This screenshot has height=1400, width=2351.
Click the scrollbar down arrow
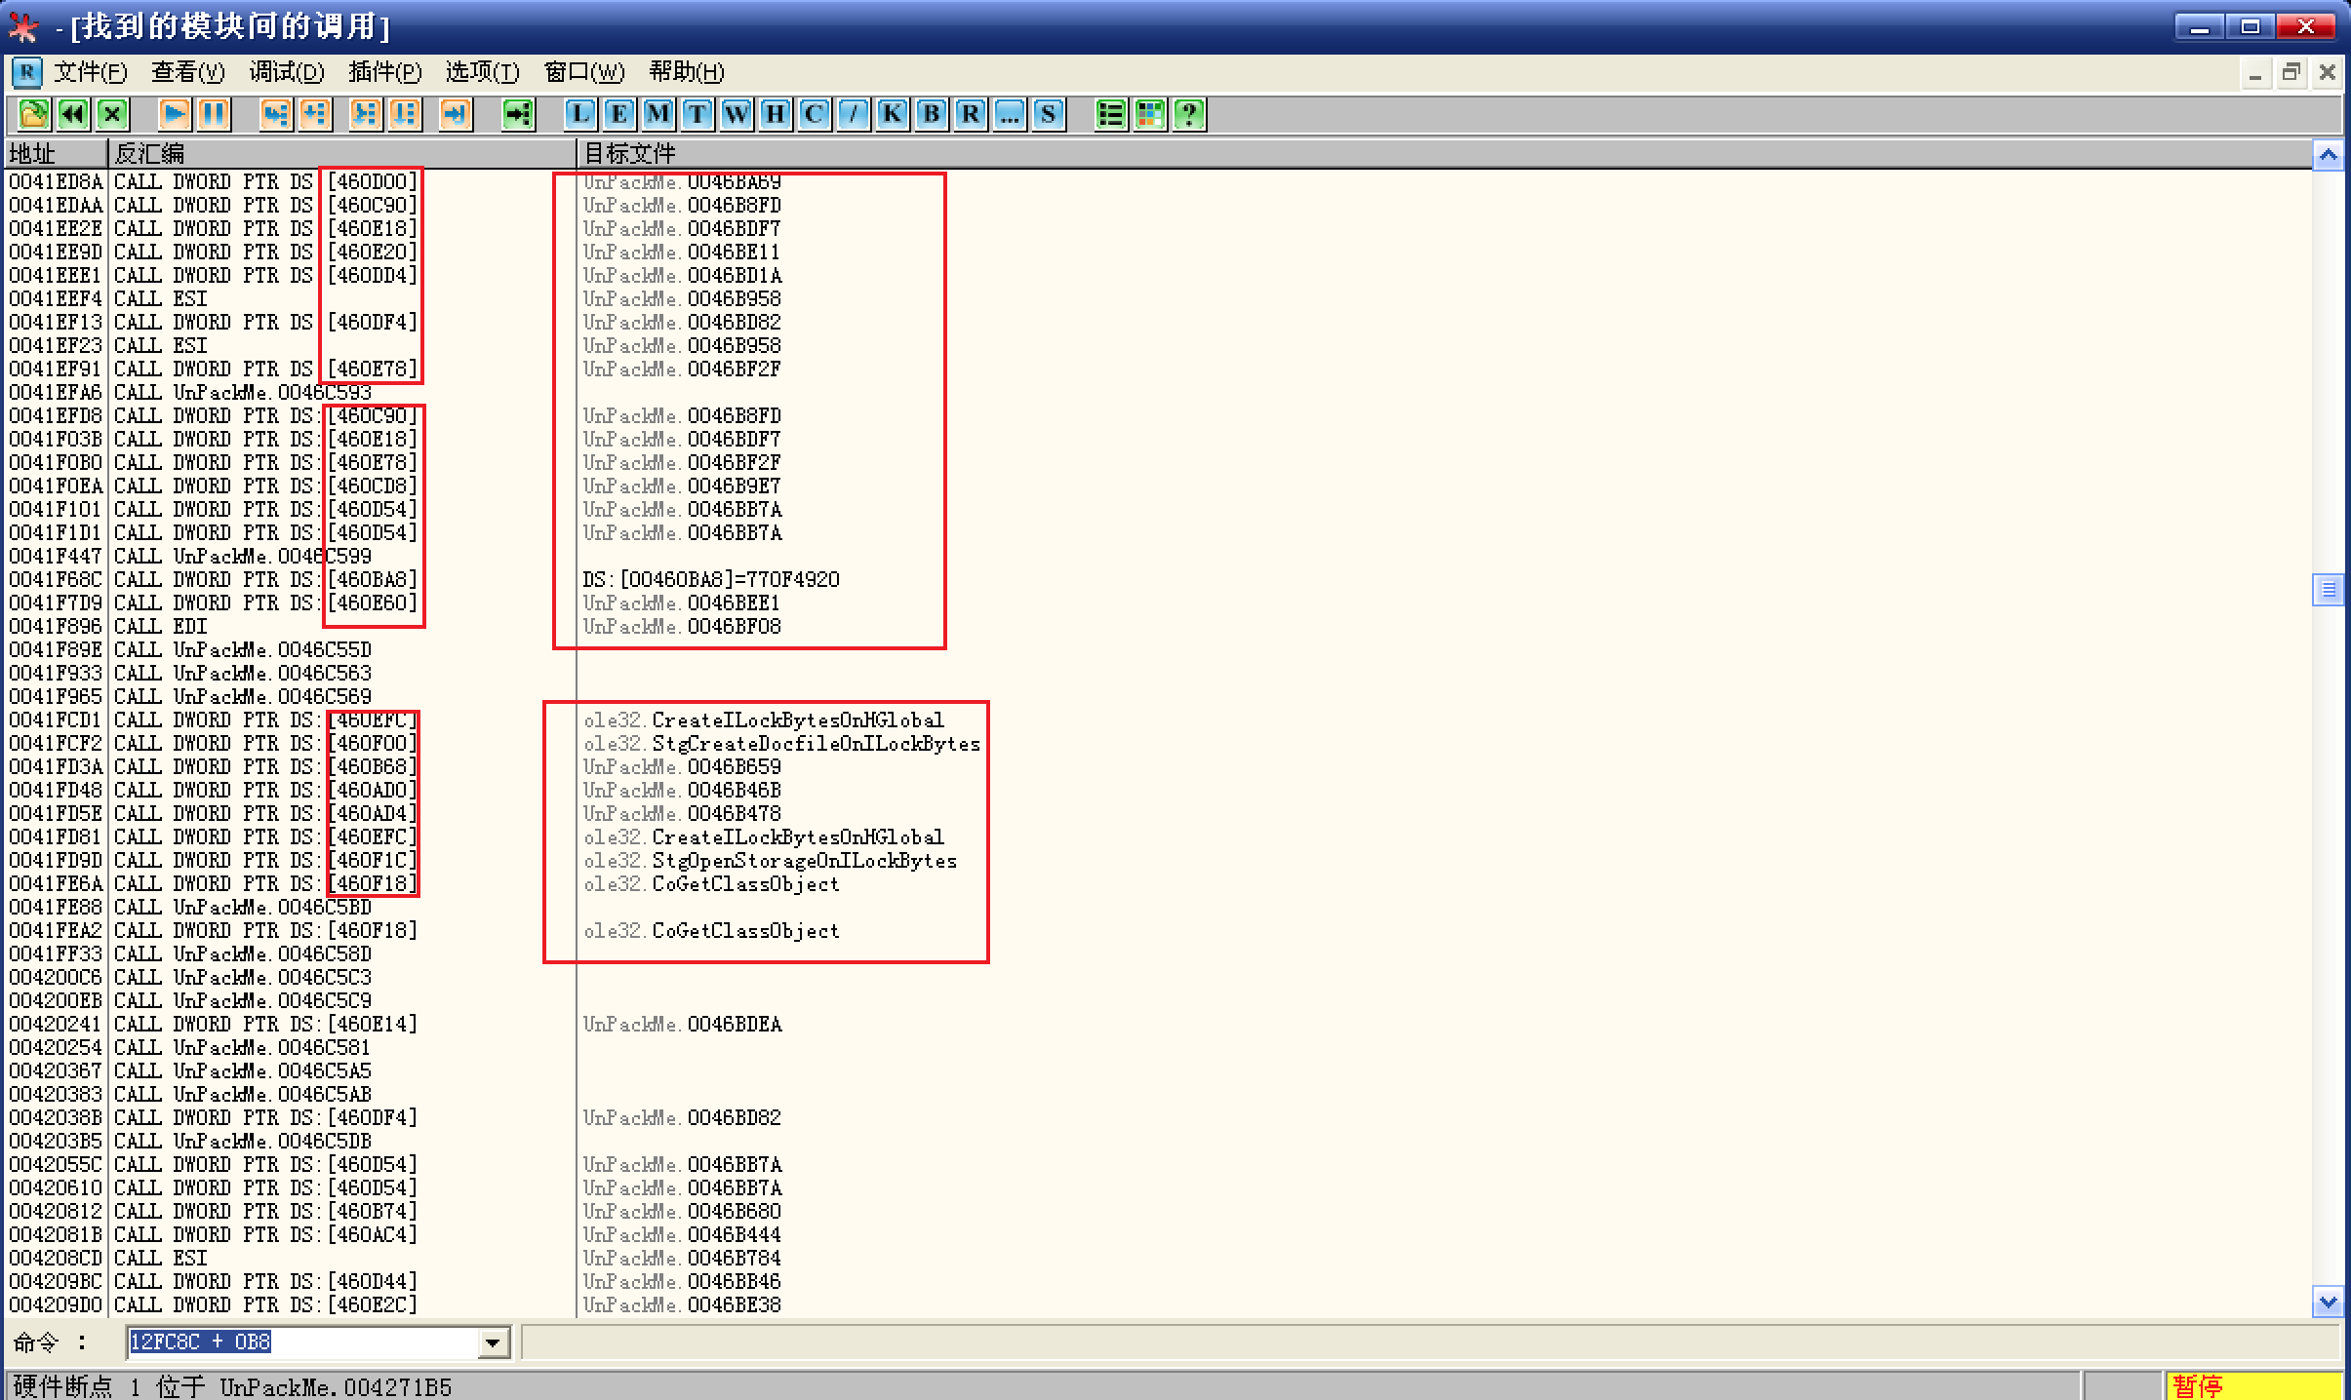(x=2328, y=1302)
